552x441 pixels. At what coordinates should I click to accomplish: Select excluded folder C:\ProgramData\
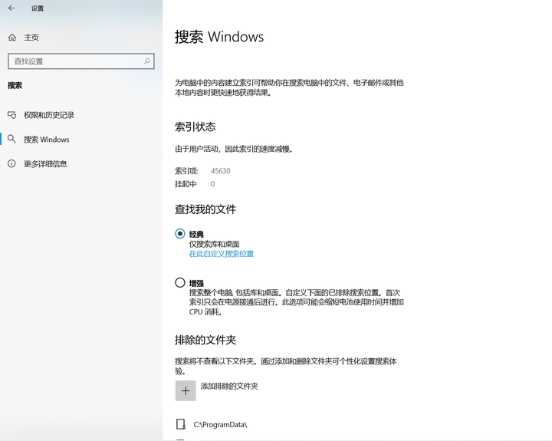220,424
